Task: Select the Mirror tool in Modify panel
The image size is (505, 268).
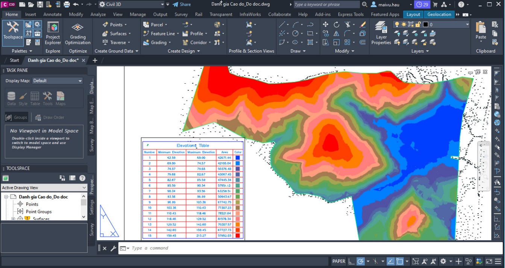Action: pyautogui.click(x=337, y=33)
